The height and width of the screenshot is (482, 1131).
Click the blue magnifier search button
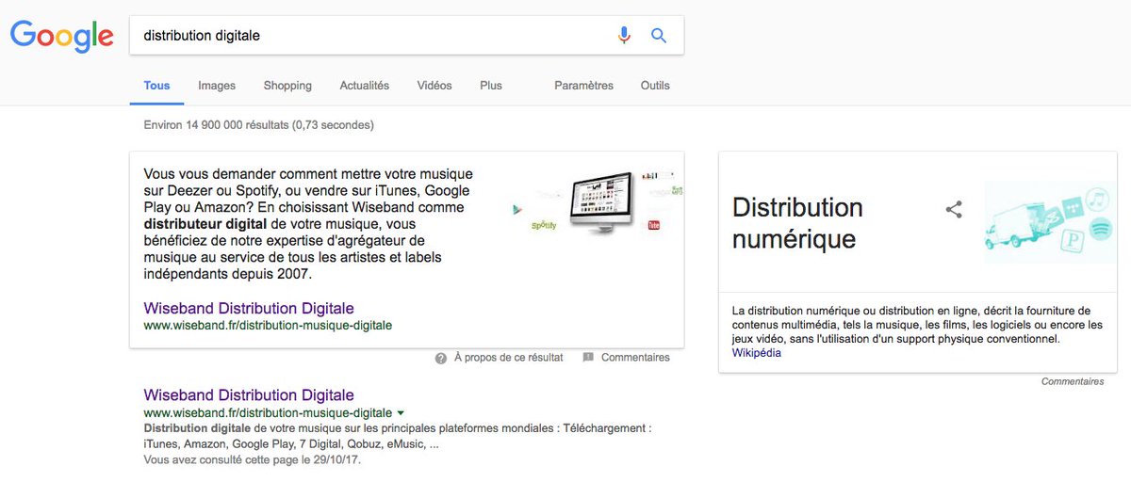659,36
